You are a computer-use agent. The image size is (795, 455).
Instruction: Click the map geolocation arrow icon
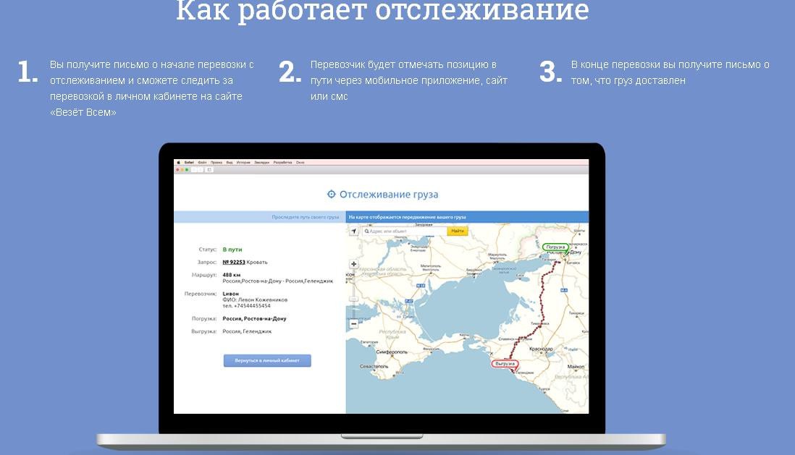click(353, 231)
